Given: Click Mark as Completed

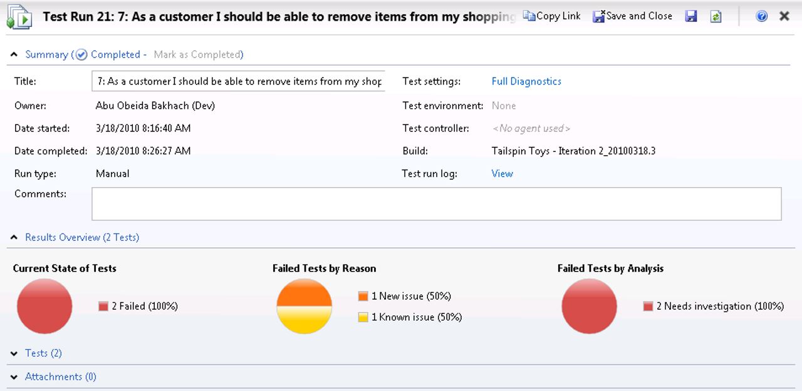Looking at the screenshot, I should 198,55.
